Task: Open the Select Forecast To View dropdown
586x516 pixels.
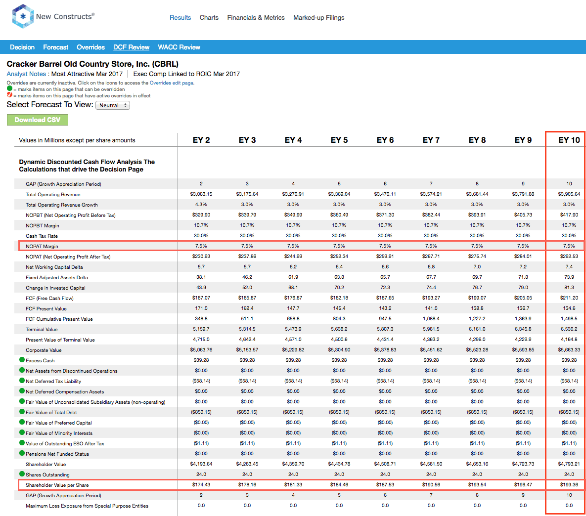Action: (x=113, y=105)
